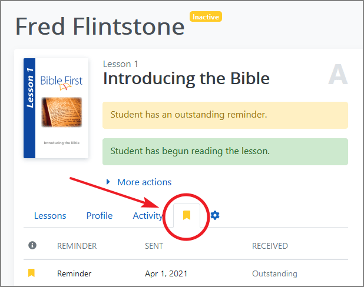The height and width of the screenshot is (287, 364).
Task: Click the info icon in table header
Action: click(32, 245)
